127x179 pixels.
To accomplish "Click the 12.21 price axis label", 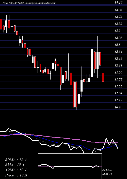I will pos(119,65).
